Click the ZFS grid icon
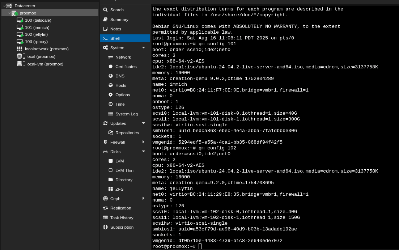The image size is (399, 250). [x=111, y=189]
